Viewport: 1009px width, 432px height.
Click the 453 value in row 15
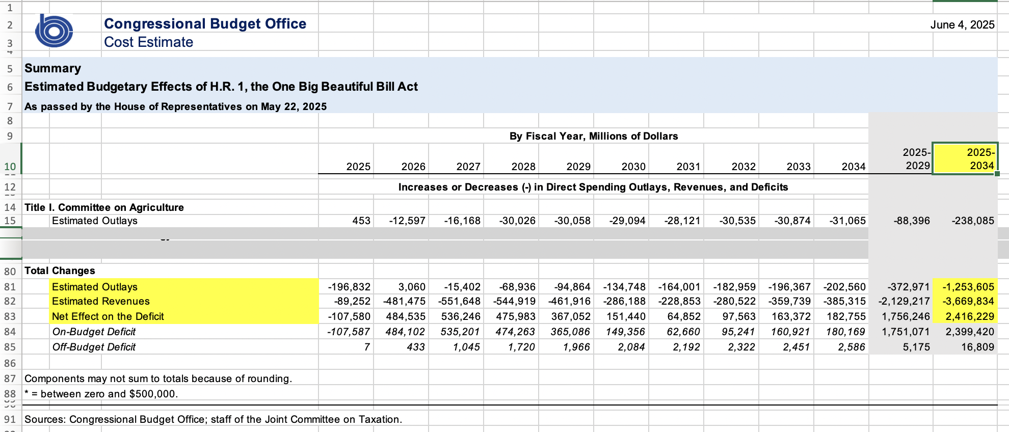coord(346,221)
